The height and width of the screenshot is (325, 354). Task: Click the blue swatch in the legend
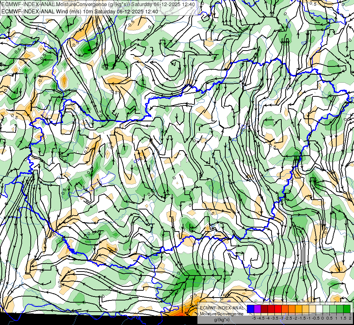251,309
